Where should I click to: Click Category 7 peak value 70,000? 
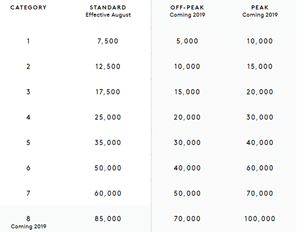(x=260, y=193)
